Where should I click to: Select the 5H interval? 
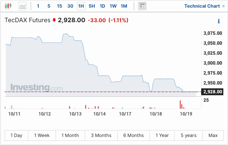(92, 6)
